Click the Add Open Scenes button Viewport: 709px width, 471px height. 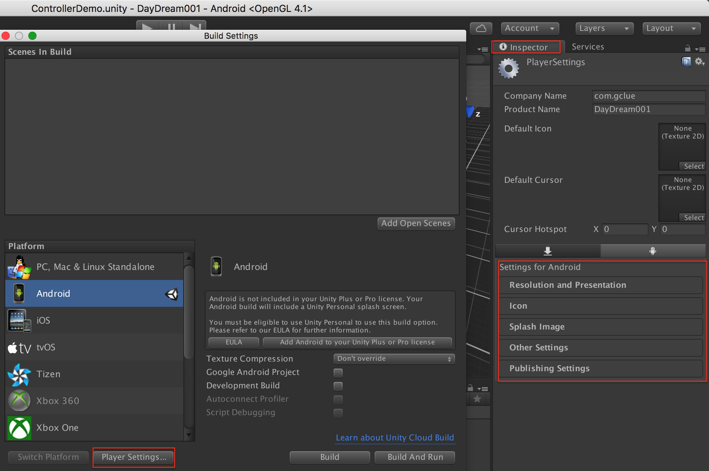(x=416, y=223)
